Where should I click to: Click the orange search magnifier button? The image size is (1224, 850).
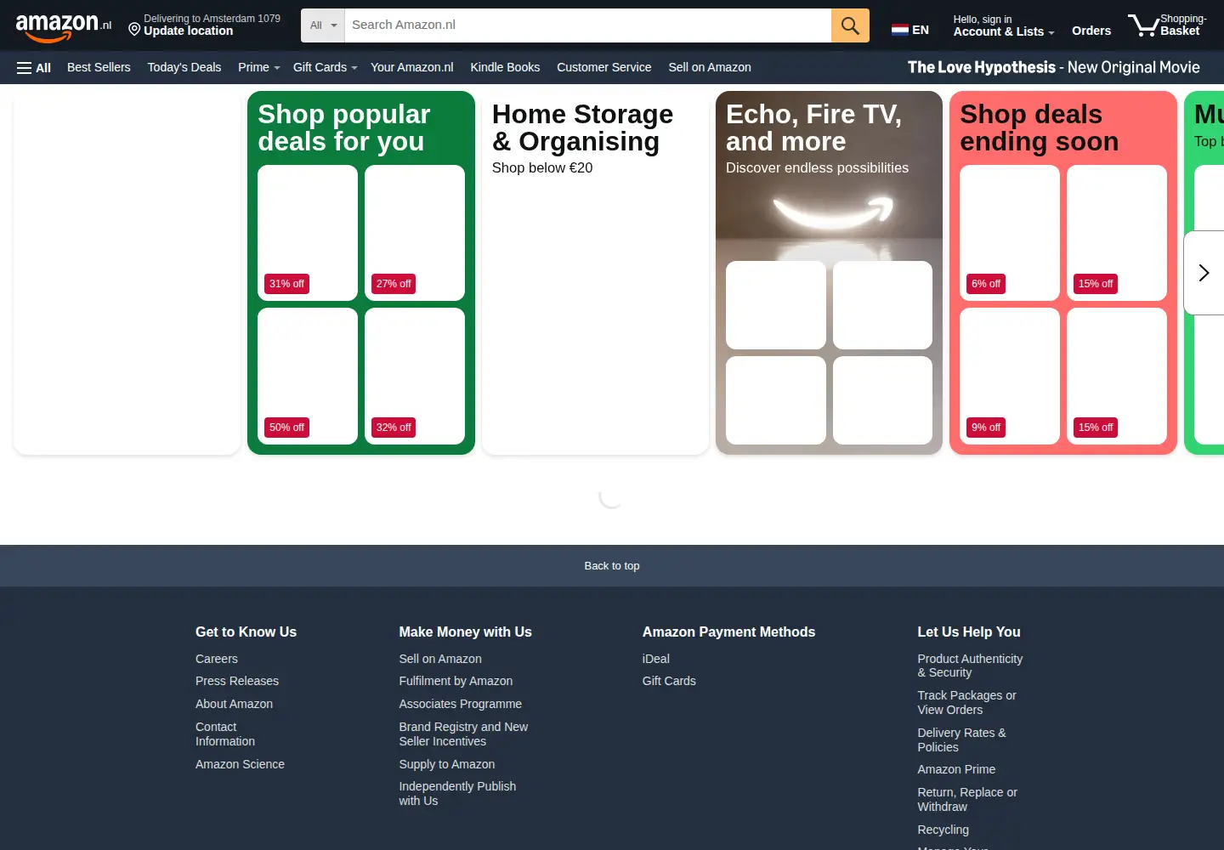click(x=850, y=25)
